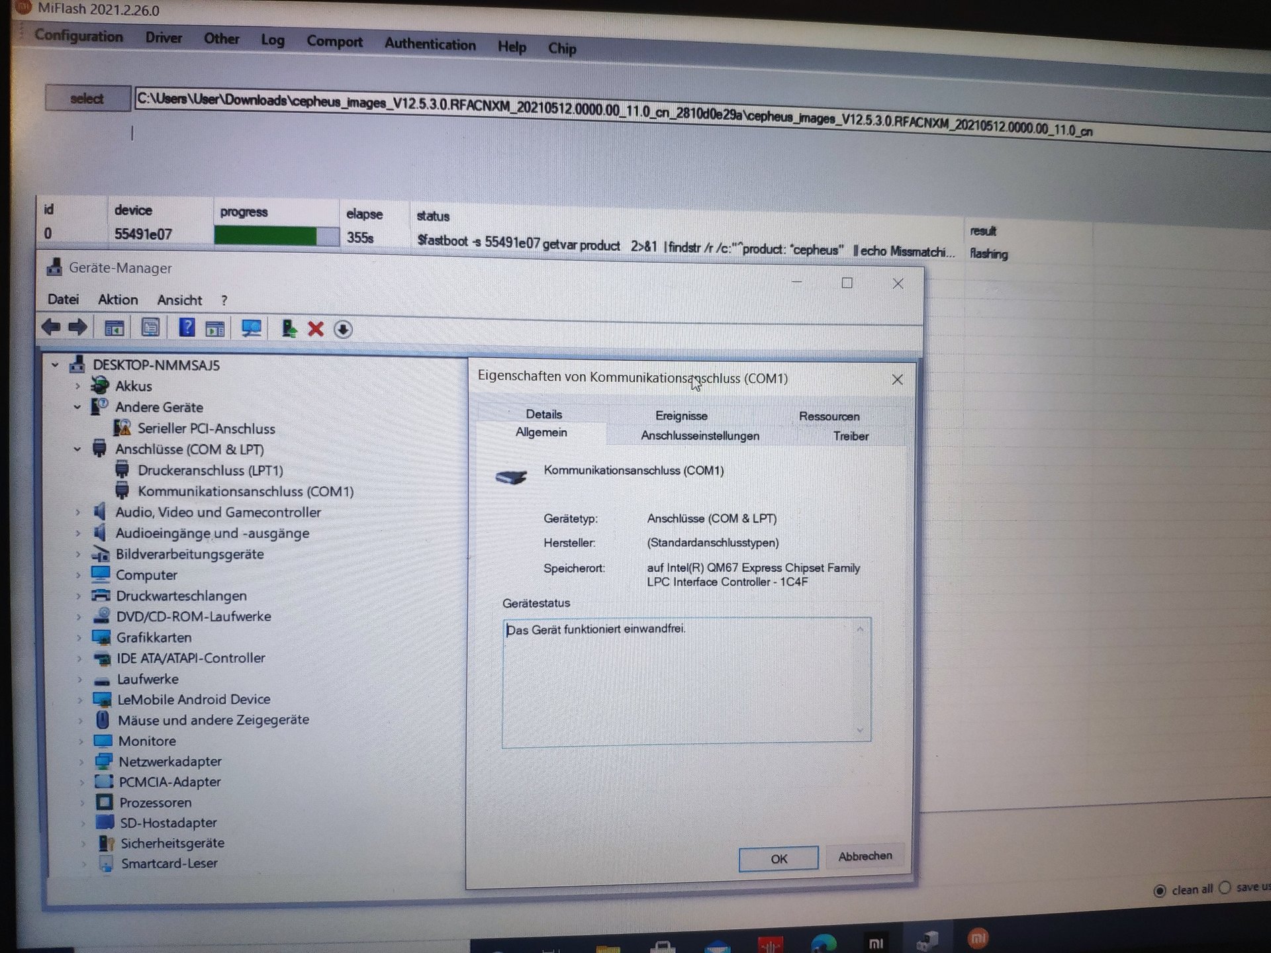The width and height of the screenshot is (1271, 953).
Task: Collapse the Anschlüsse (COM & LPT) category
Action: pos(77,449)
